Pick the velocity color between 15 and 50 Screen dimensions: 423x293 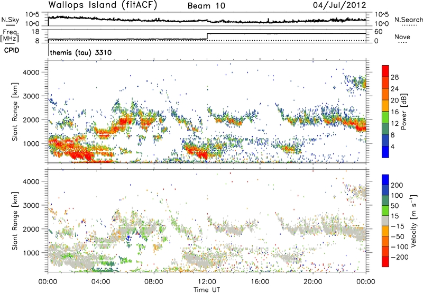tap(385, 210)
